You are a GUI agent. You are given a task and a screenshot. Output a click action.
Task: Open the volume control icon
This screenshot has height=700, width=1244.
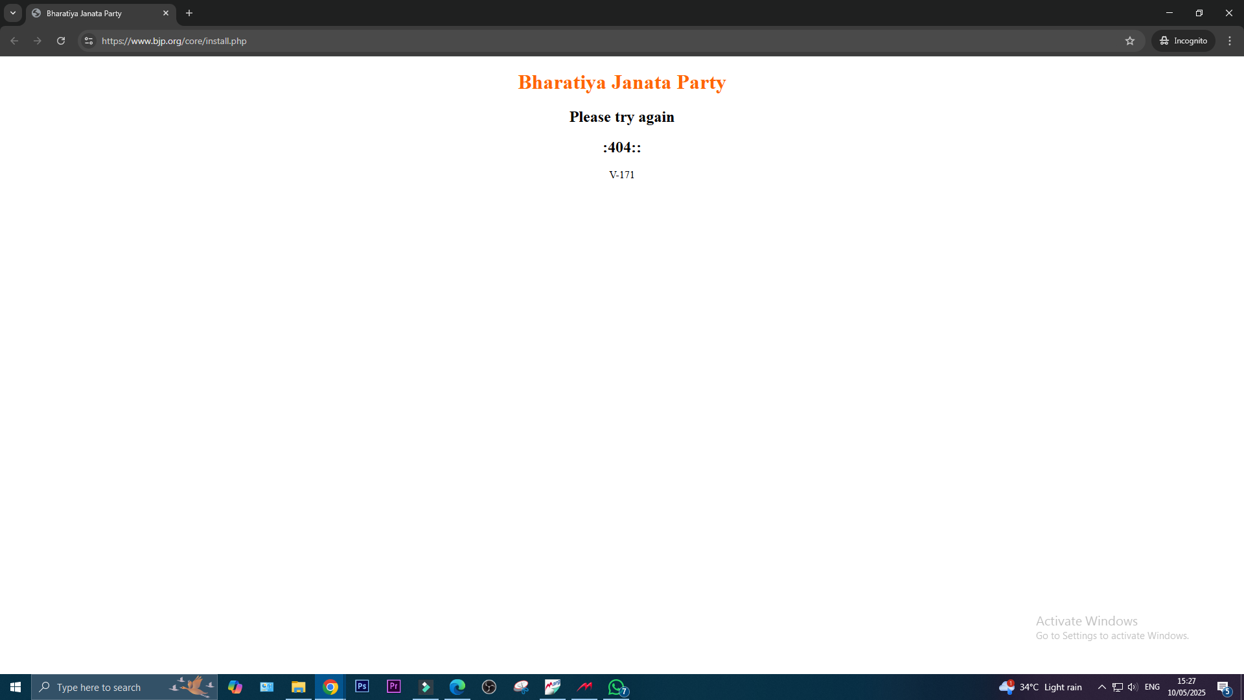(x=1133, y=687)
